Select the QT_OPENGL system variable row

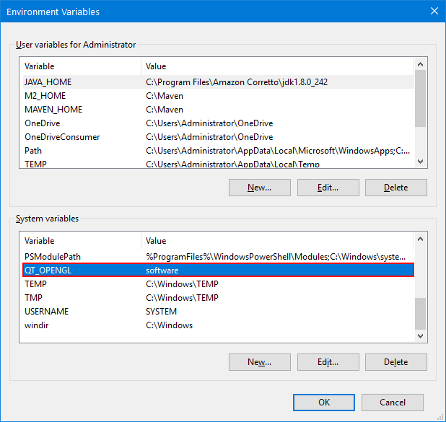pos(218,270)
